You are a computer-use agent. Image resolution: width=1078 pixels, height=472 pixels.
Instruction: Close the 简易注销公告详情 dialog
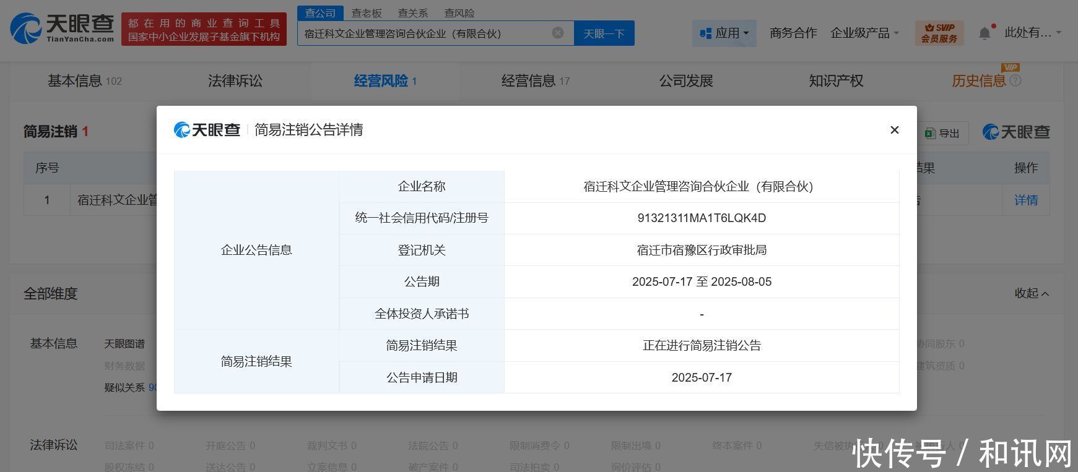click(x=894, y=130)
